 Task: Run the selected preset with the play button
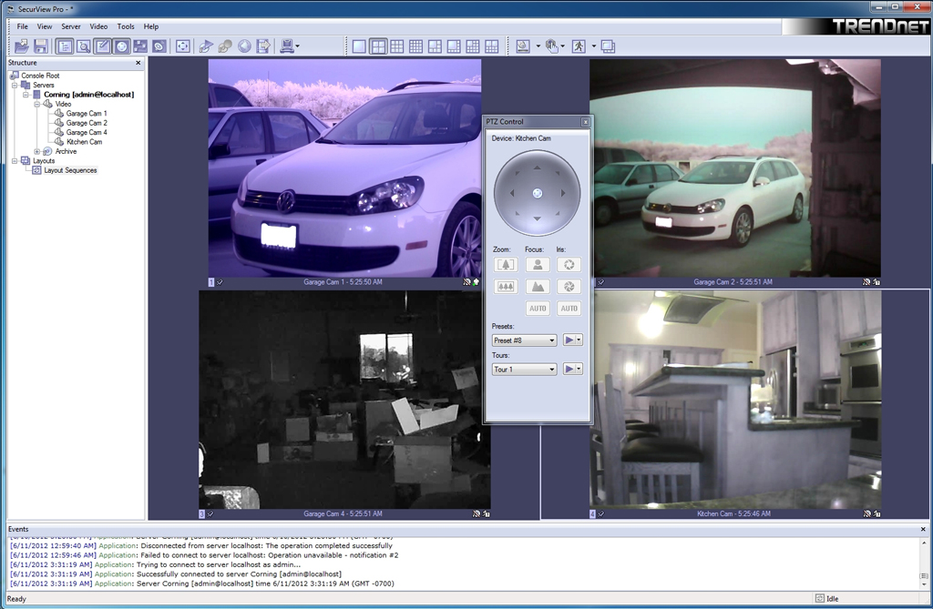(569, 340)
